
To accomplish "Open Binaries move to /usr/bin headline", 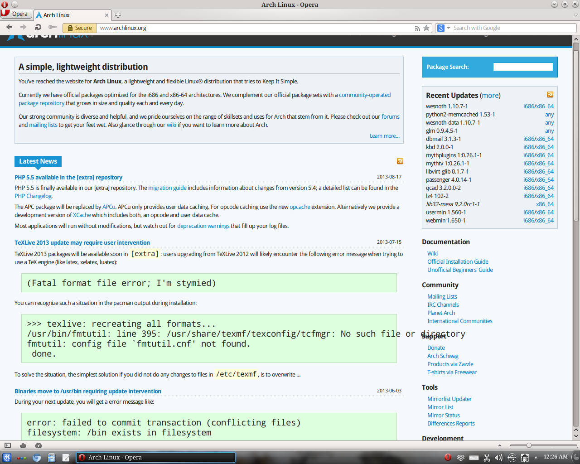I will [88, 391].
